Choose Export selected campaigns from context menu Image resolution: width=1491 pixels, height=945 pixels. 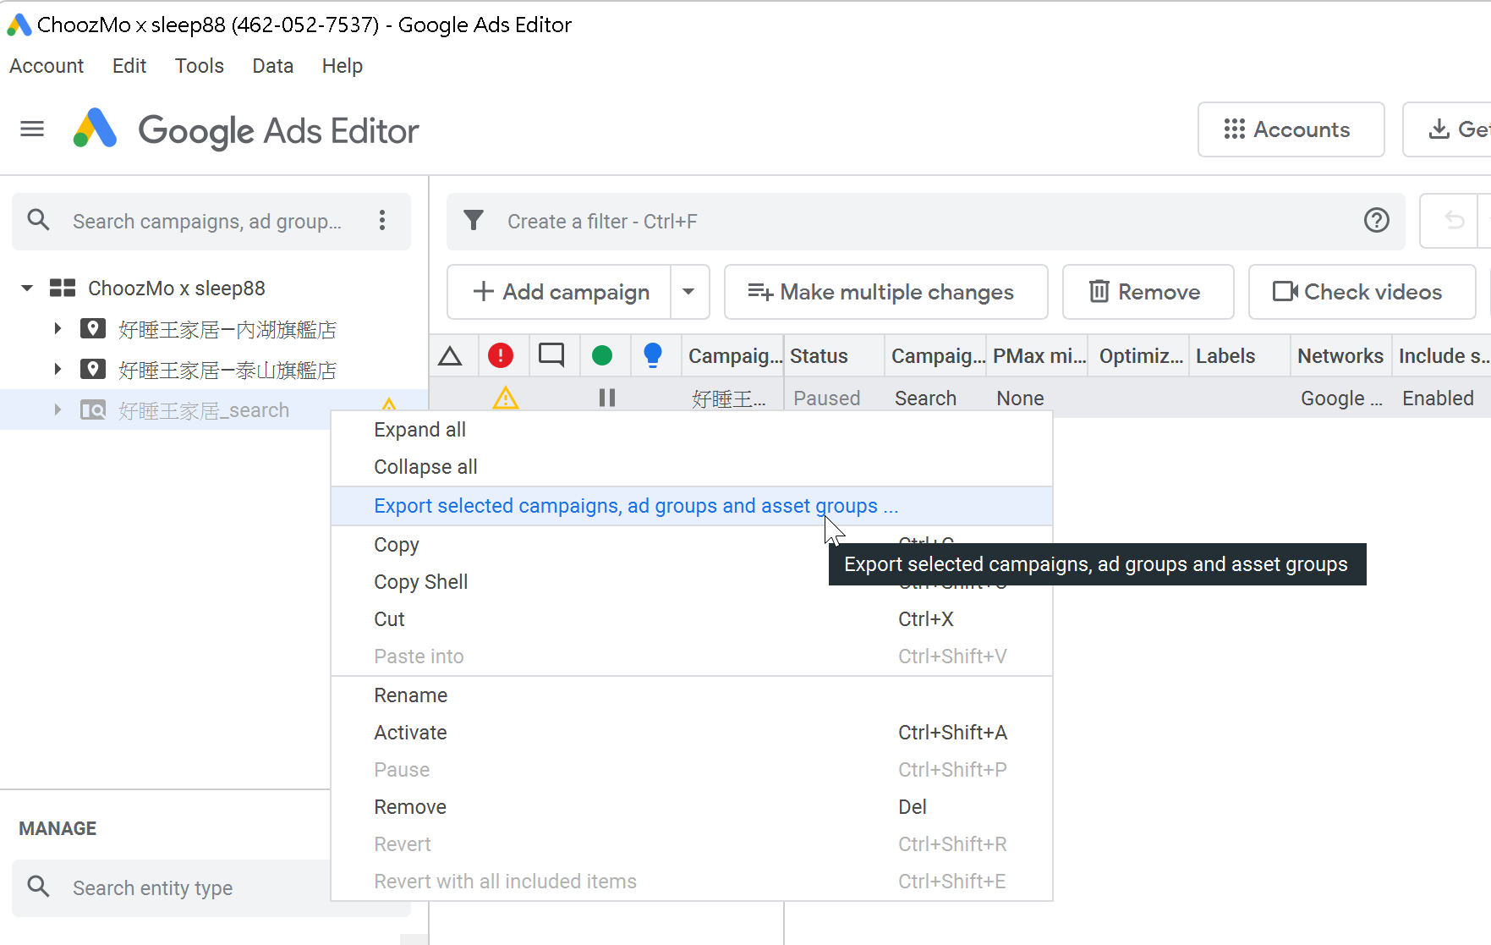[x=635, y=506]
